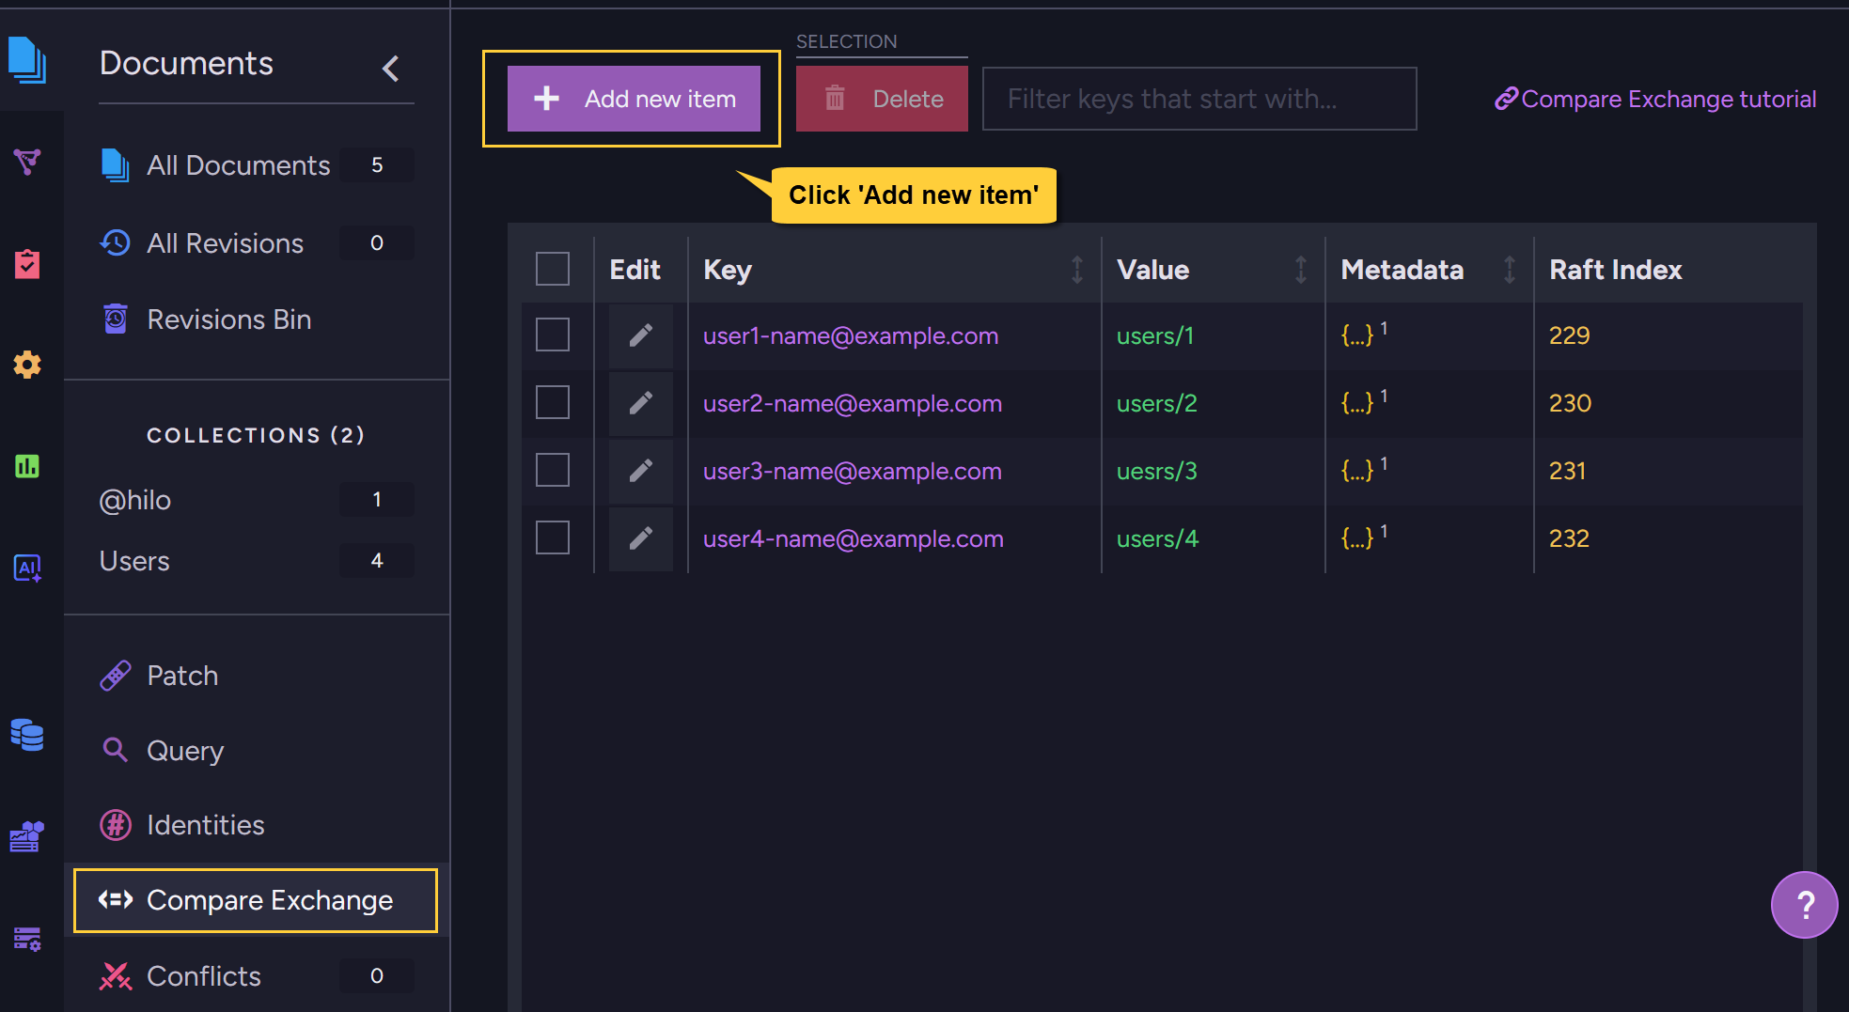
Task: Click the green stats chart icon in left rail
Action: click(27, 466)
